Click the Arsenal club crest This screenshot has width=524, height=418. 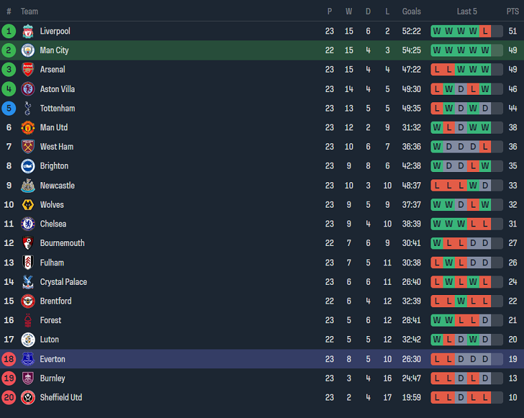coord(28,70)
